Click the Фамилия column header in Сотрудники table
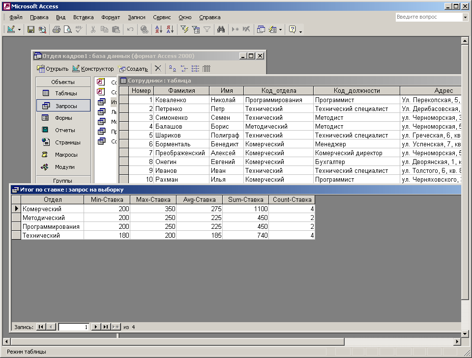The image size is (472, 358). pos(181,90)
